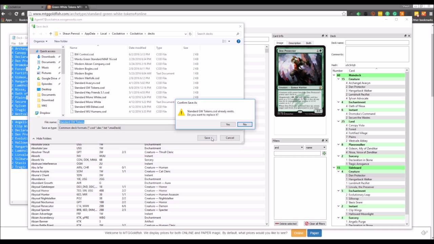Select Archangel Avacyn in deck list
Screen dimensions: 434x244
pyautogui.click(x=359, y=83)
